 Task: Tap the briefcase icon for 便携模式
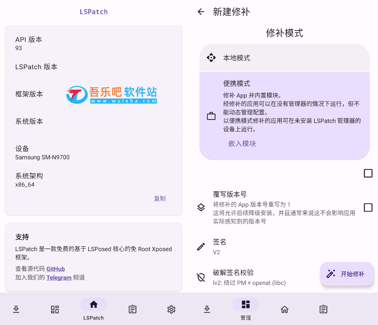pos(211,116)
